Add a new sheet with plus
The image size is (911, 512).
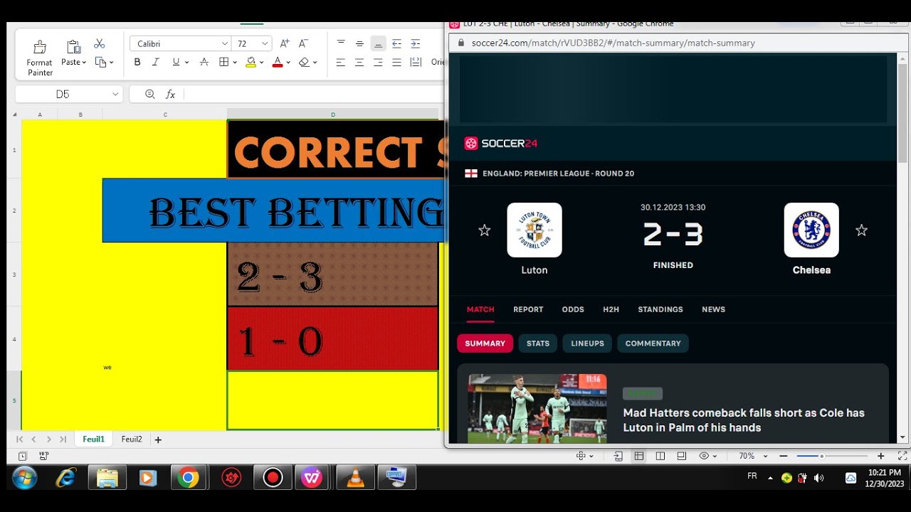coord(158,439)
